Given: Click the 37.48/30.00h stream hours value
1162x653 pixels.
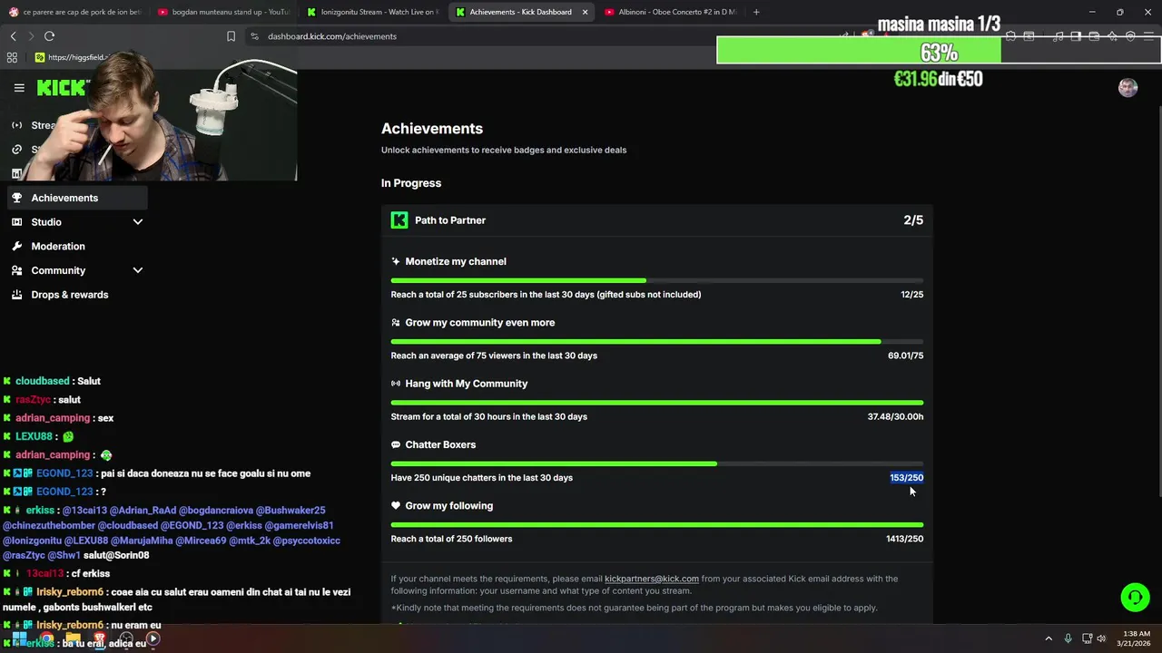Looking at the screenshot, I should [895, 417].
